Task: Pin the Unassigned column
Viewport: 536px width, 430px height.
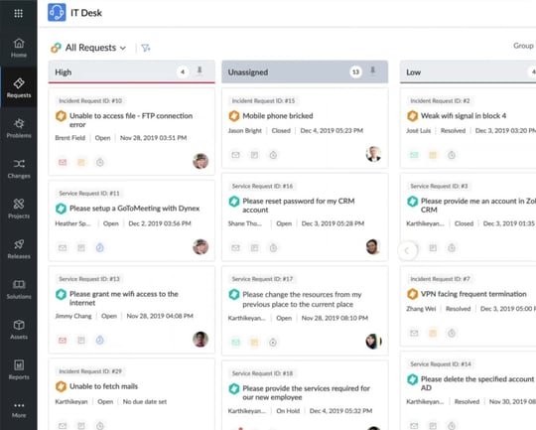Action: [373, 71]
